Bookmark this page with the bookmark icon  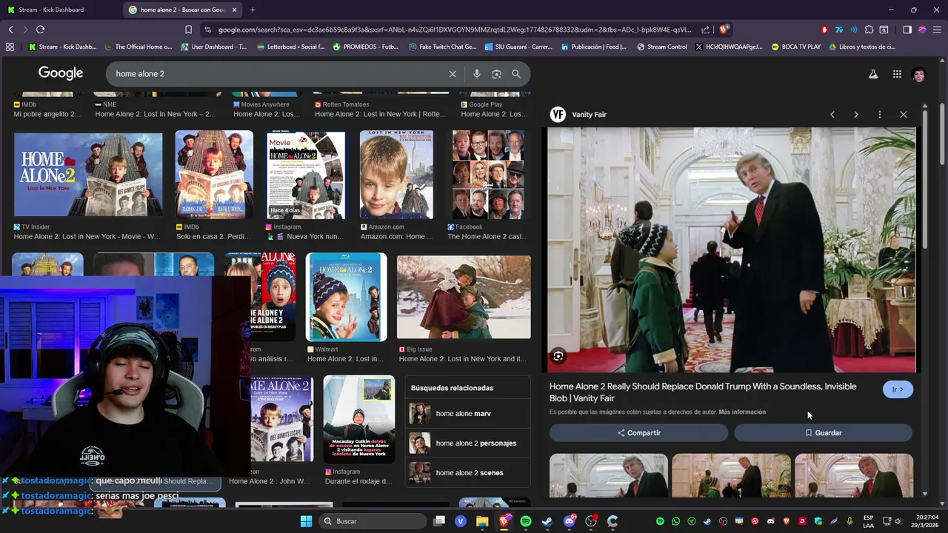click(189, 30)
